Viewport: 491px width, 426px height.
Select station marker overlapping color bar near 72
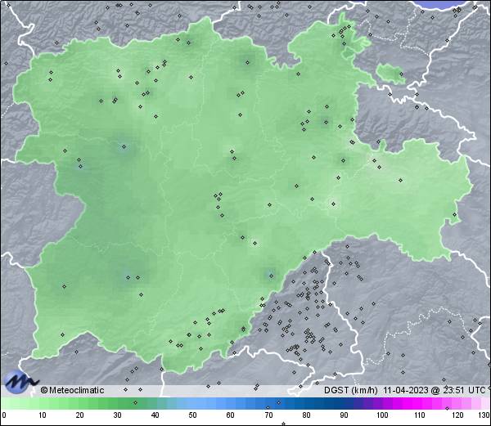[279, 402]
